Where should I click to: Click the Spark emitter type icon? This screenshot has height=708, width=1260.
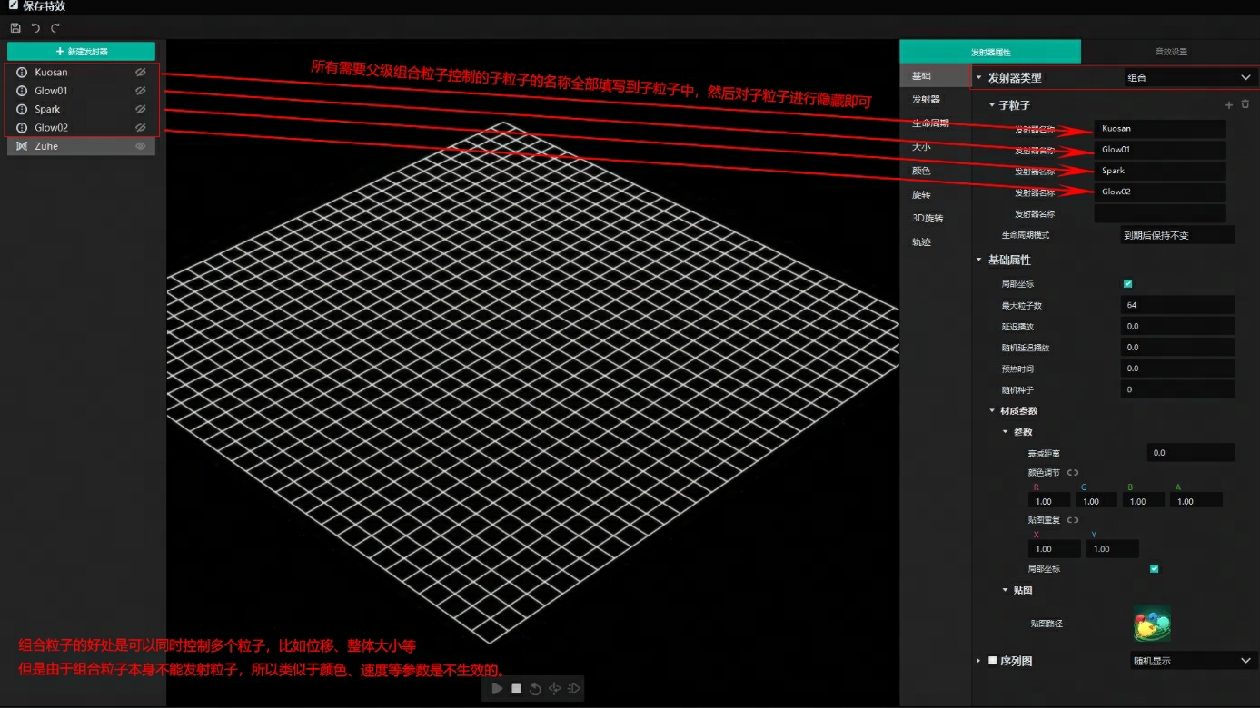[22, 109]
